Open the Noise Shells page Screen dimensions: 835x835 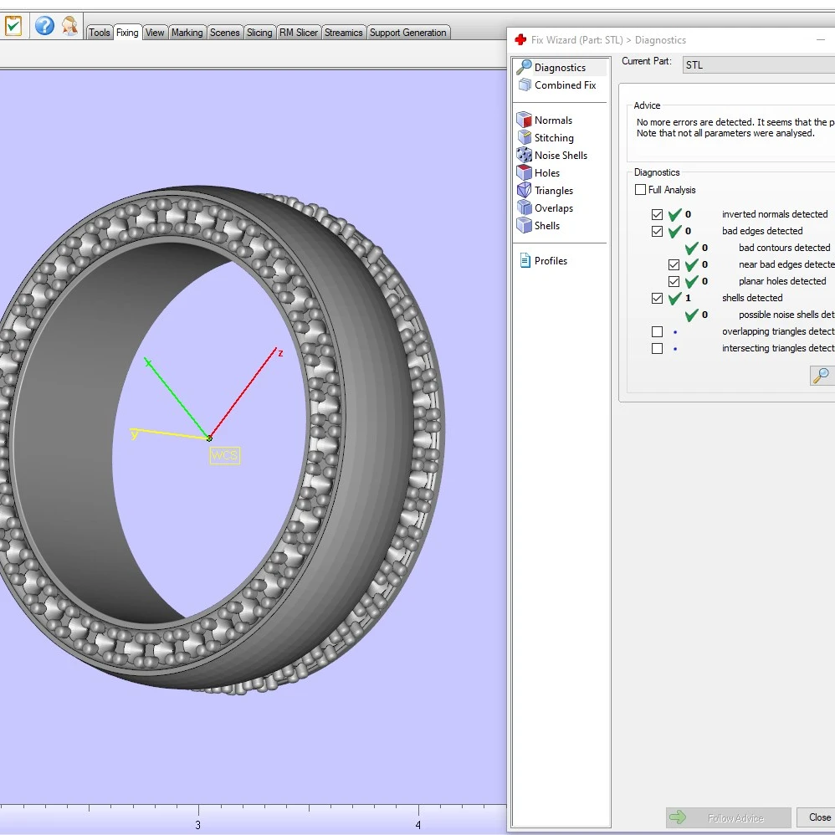(x=561, y=155)
